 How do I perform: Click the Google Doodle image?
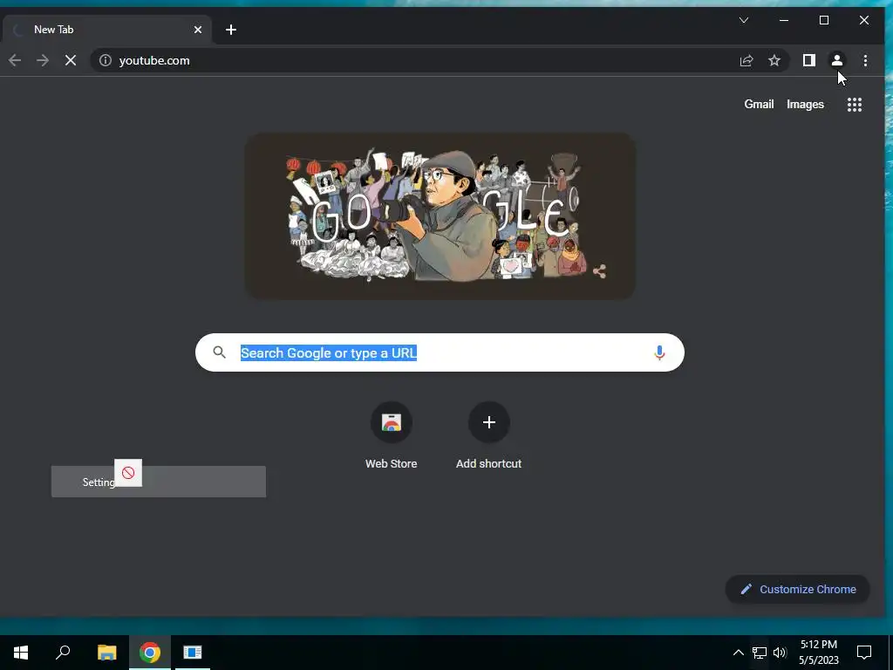coord(440,216)
